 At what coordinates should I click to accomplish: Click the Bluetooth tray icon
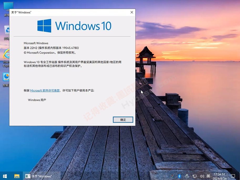pyautogui.click(x=179, y=176)
